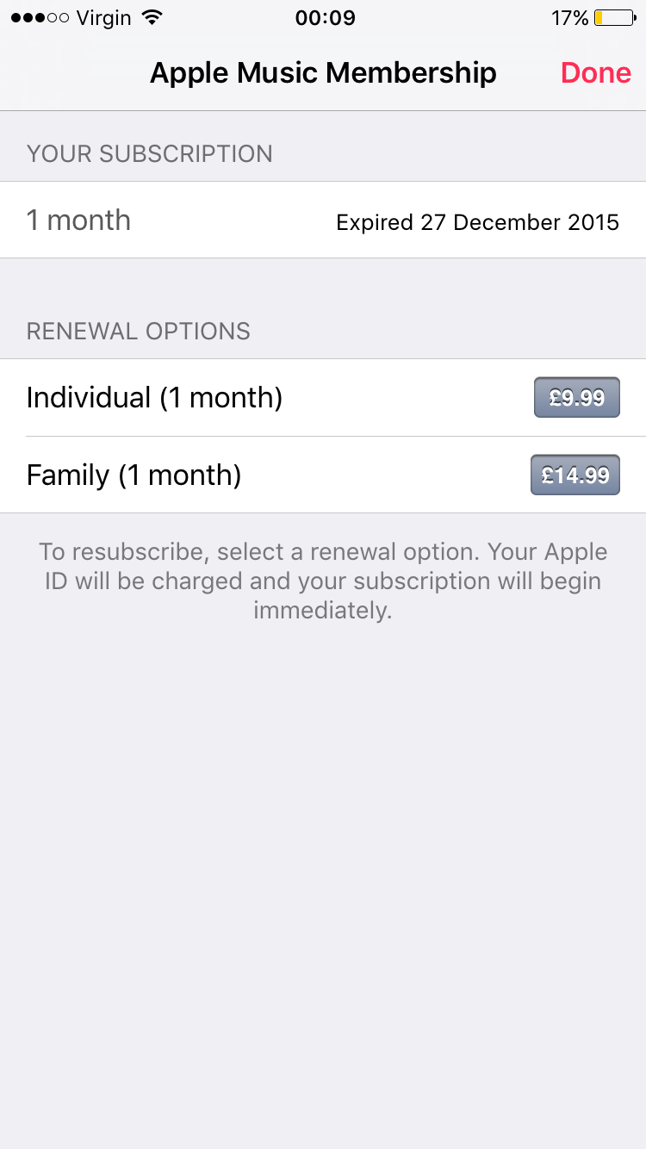Tap the 00:09 clock in status bar
Screen dimensions: 646x1149
pyautogui.click(x=325, y=18)
